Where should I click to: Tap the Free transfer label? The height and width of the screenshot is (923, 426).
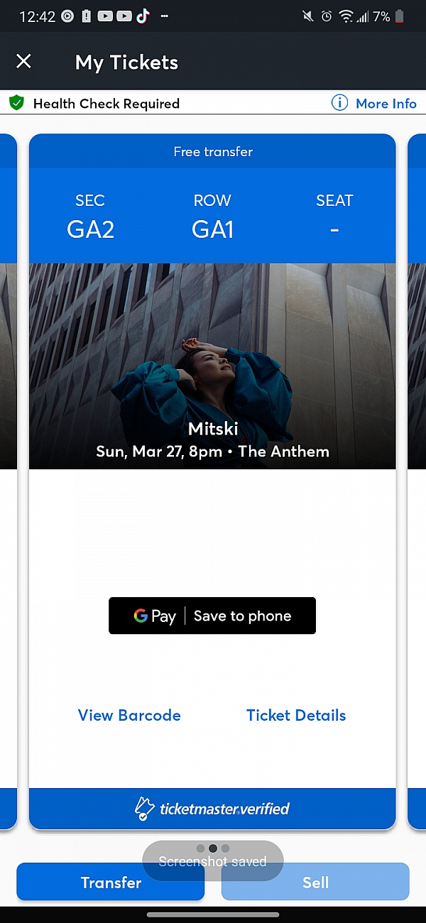tap(212, 151)
